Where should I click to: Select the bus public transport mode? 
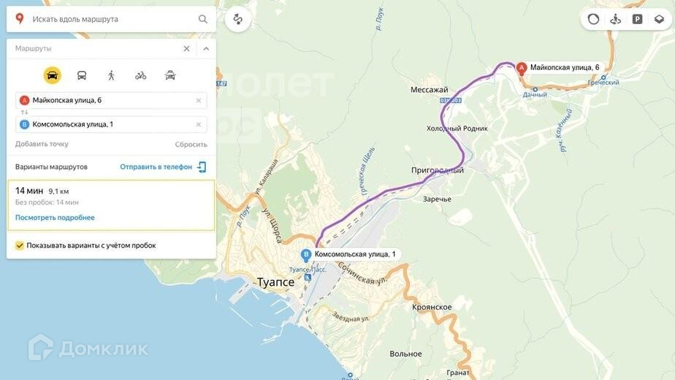click(82, 75)
